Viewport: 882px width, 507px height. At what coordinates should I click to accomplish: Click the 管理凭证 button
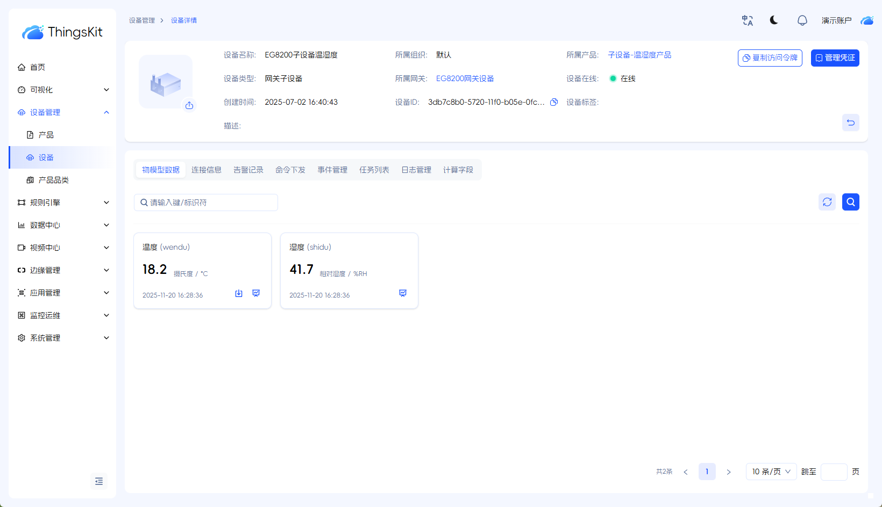pos(835,58)
